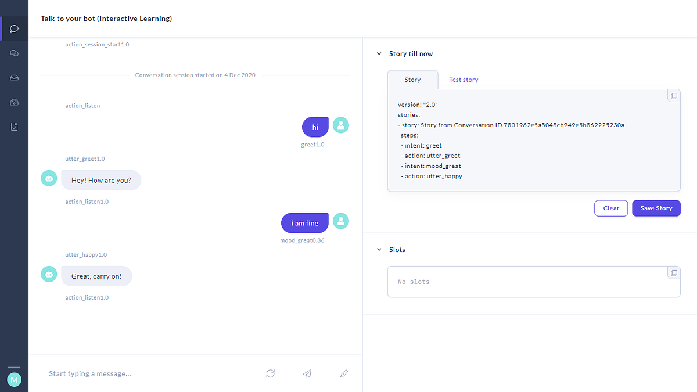697x392 pixels.
Task: Select the highlighter pen icon near message input
Action: (344, 373)
